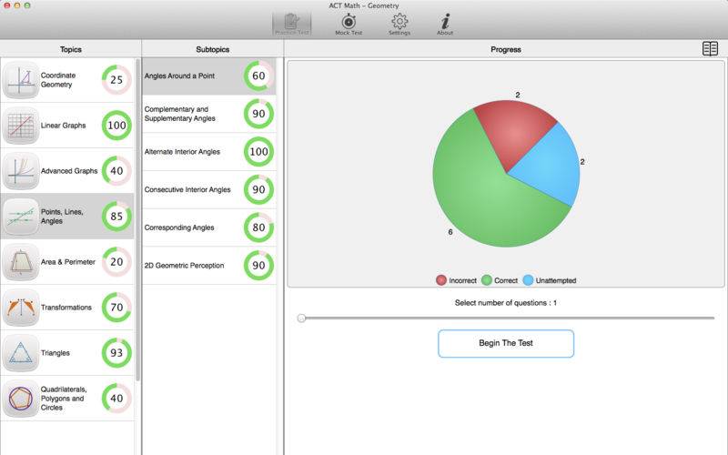Click the Topics list scrollbar
The height and width of the screenshot is (455, 728).
click(137, 219)
